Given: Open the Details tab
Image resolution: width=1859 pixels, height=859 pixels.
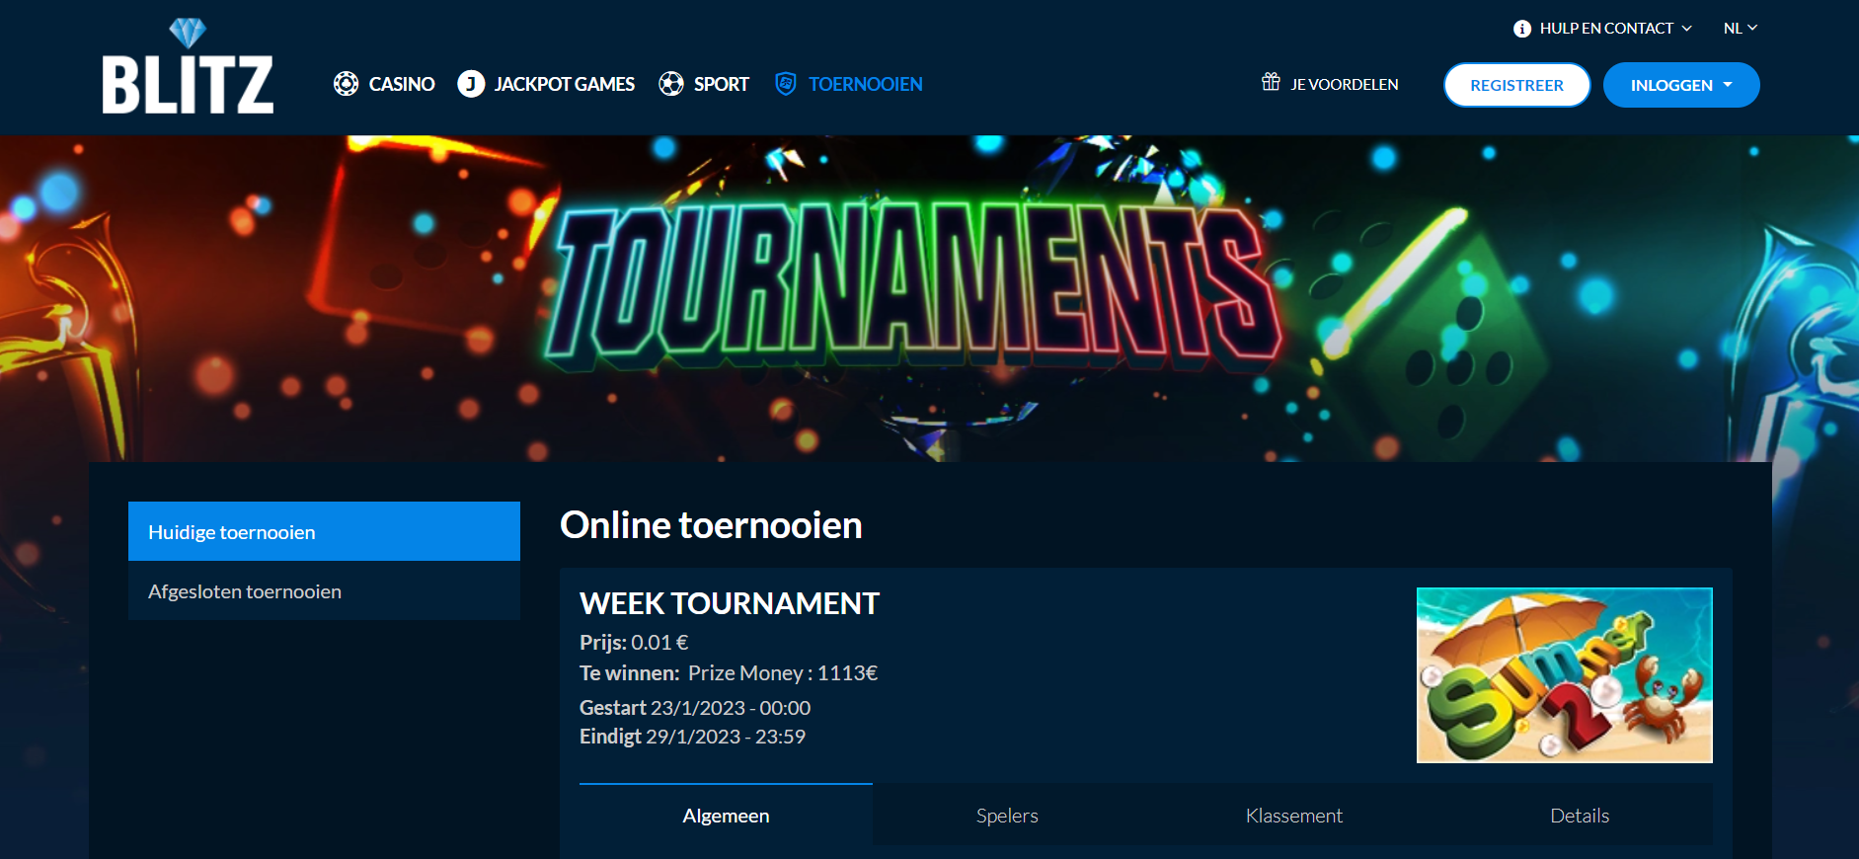Looking at the screenshot, I should pos(1580,816).
